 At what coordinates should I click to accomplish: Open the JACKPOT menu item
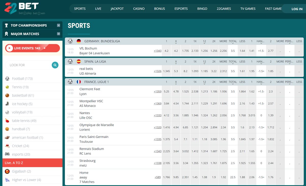pos(117,9)
